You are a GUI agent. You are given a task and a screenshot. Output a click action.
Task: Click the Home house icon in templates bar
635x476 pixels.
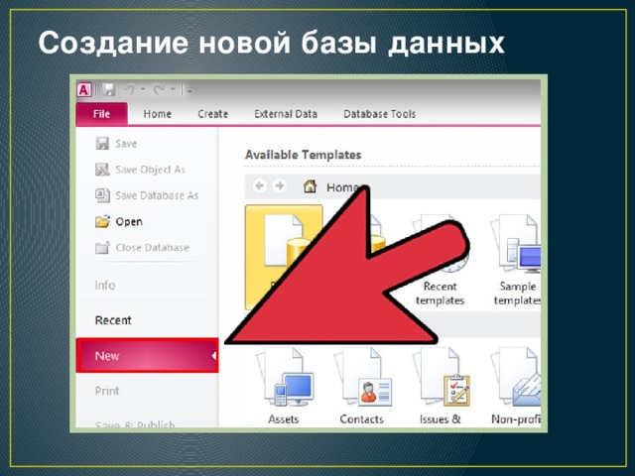311,186
